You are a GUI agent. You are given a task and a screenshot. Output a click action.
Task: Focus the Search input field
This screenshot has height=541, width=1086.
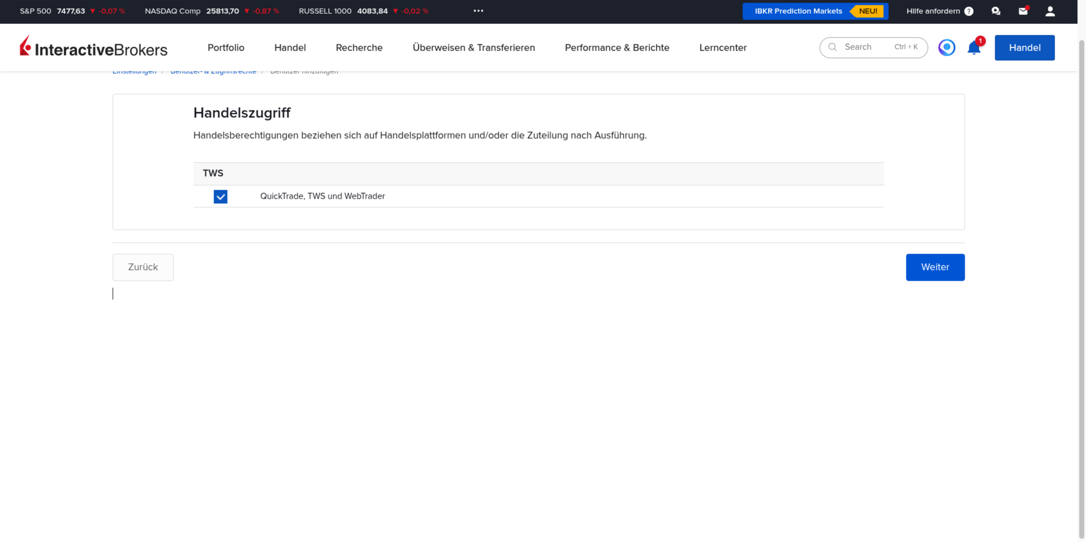click(874, 48)
